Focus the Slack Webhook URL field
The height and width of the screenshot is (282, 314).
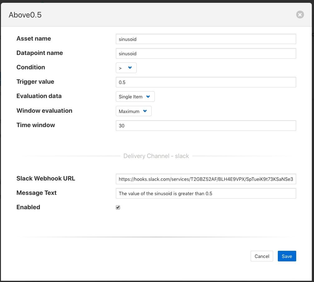coord(205,179)
